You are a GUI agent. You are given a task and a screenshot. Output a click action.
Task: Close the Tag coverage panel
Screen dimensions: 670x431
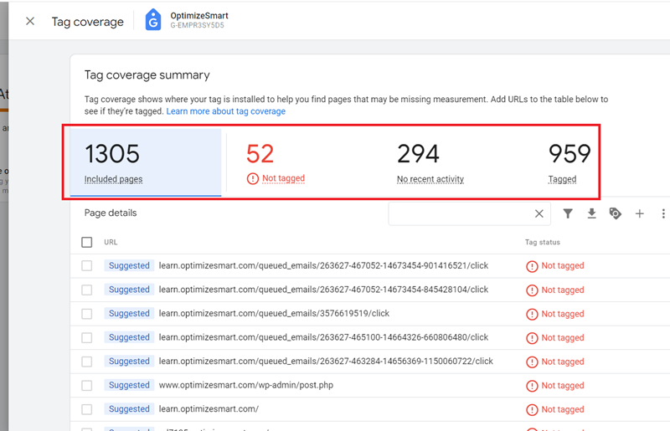click(x=30, y=21)
